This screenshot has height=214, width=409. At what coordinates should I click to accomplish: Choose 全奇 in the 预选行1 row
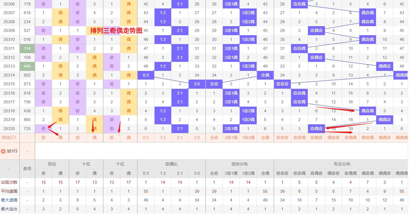(214, 138)
